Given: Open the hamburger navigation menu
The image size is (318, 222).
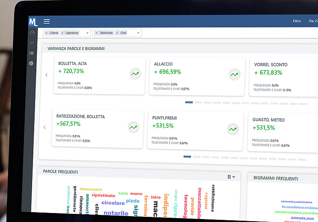Looking at the screenshot, I should tap(47, 21).
